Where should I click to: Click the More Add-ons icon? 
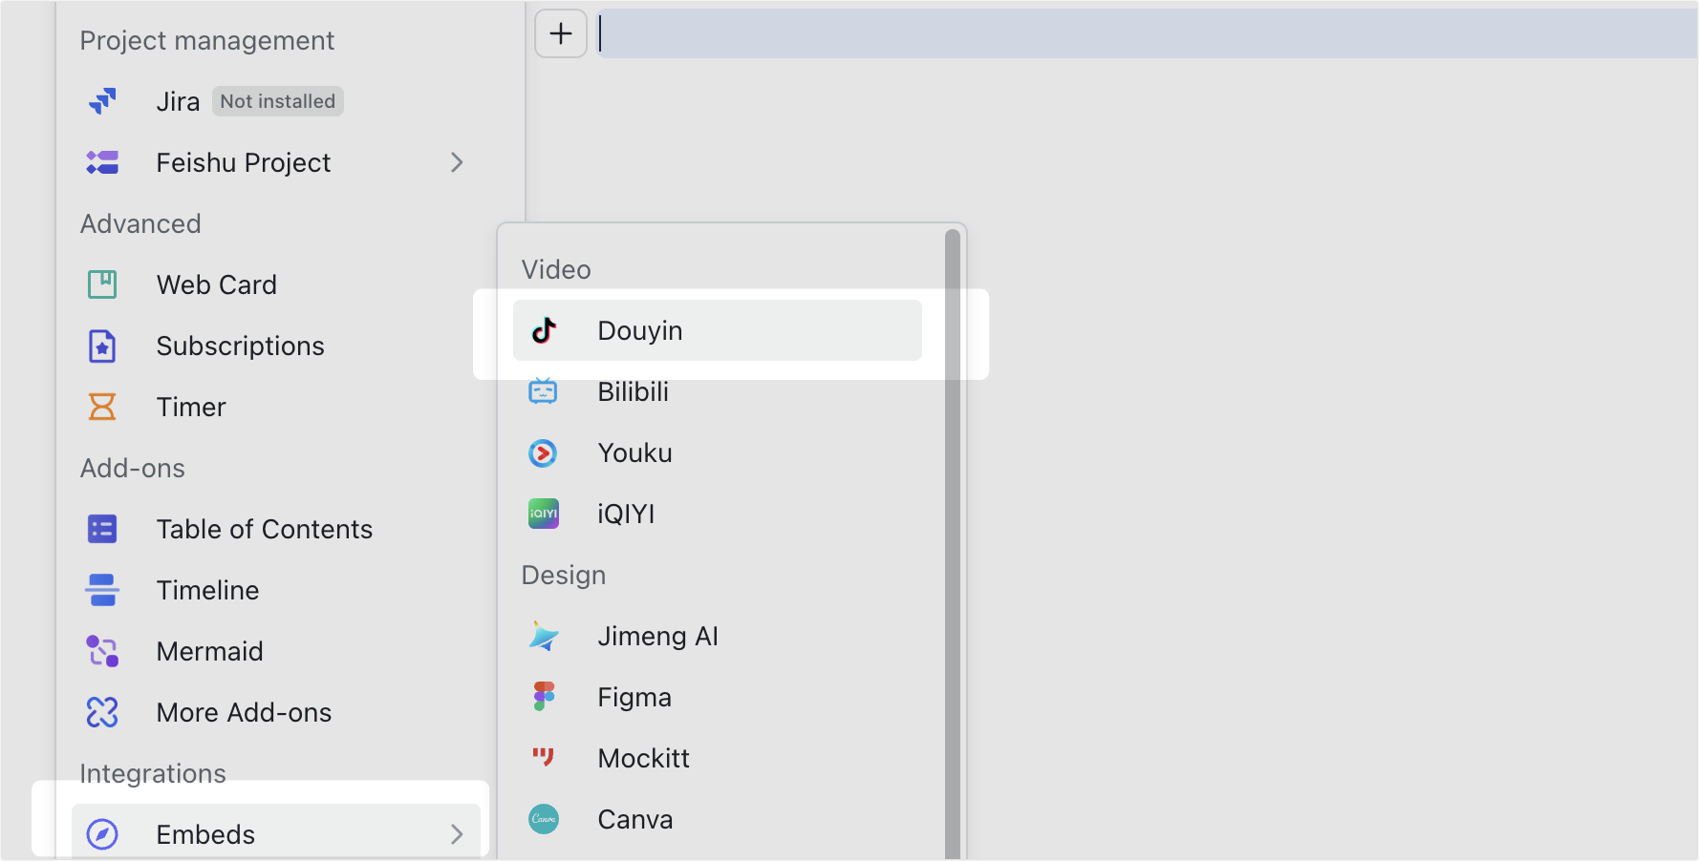(102, 712)
